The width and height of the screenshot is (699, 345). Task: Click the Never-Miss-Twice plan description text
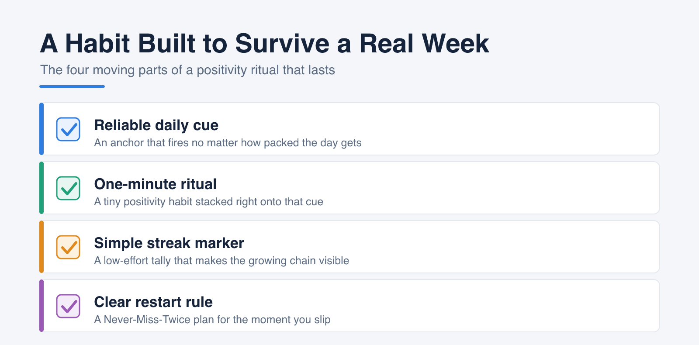pos(212,320)
